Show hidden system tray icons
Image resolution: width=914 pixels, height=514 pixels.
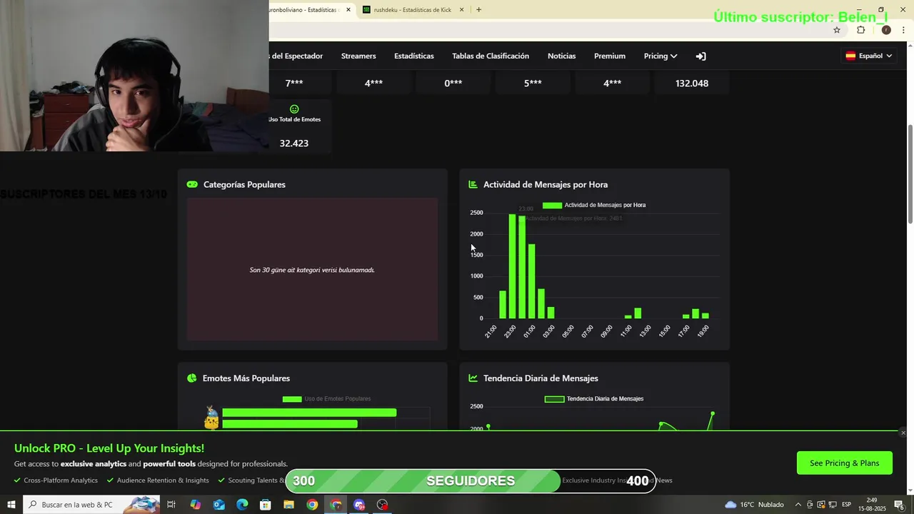(x=798, y=505)
